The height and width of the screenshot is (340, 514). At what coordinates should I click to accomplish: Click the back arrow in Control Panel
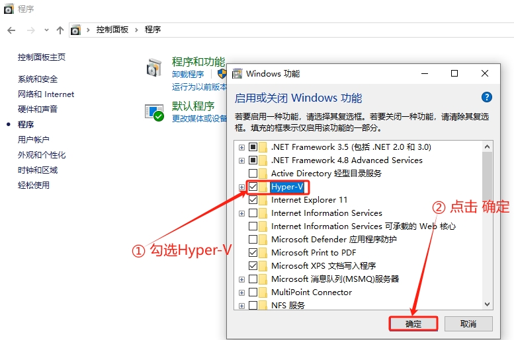click(11, 30)
